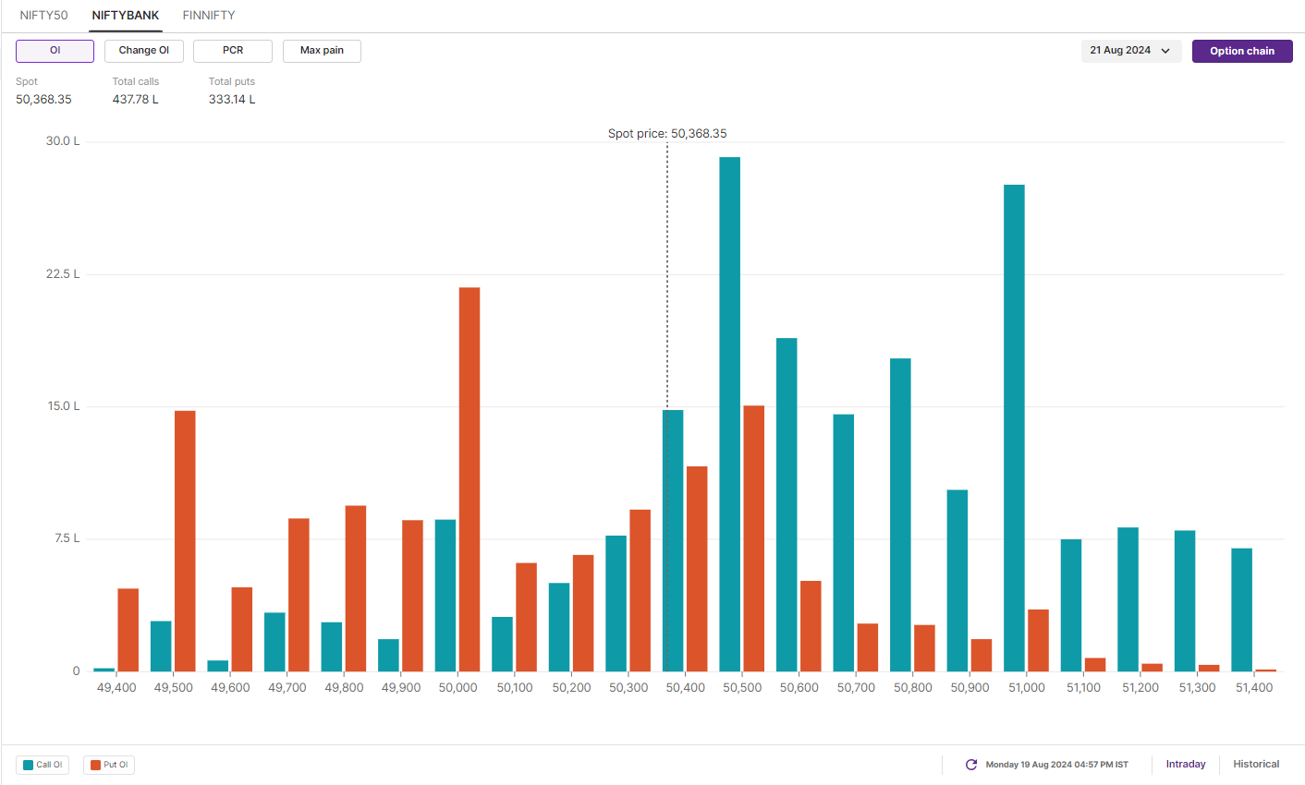Image resolution: width=1305 pixels, height=785 pixels.
Task: Toggle the Put OI legend item
Action: tap(109, 765)
